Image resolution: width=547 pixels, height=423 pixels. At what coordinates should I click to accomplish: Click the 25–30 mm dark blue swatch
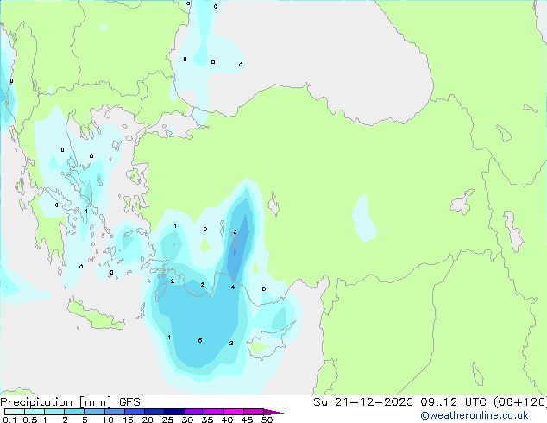173,412
